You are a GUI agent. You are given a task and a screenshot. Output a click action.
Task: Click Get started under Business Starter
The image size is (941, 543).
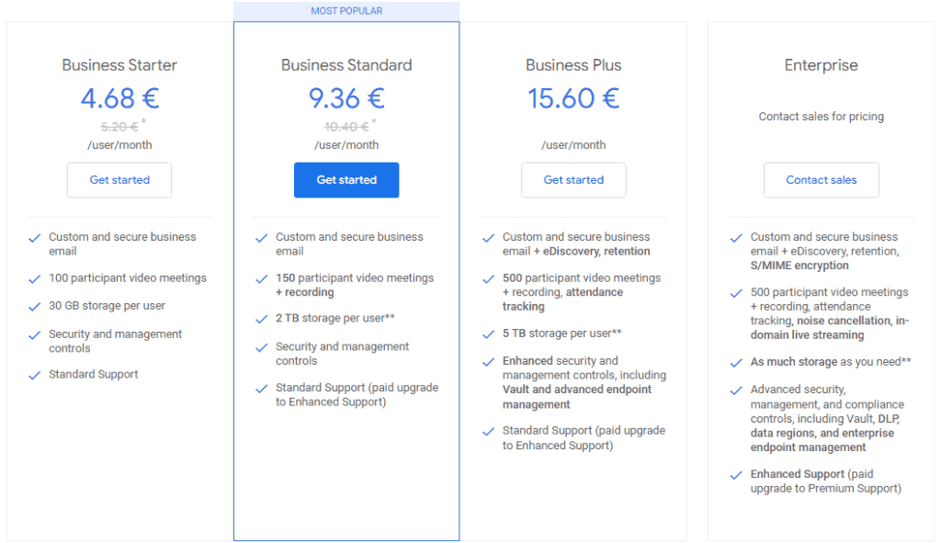[119, 180]
